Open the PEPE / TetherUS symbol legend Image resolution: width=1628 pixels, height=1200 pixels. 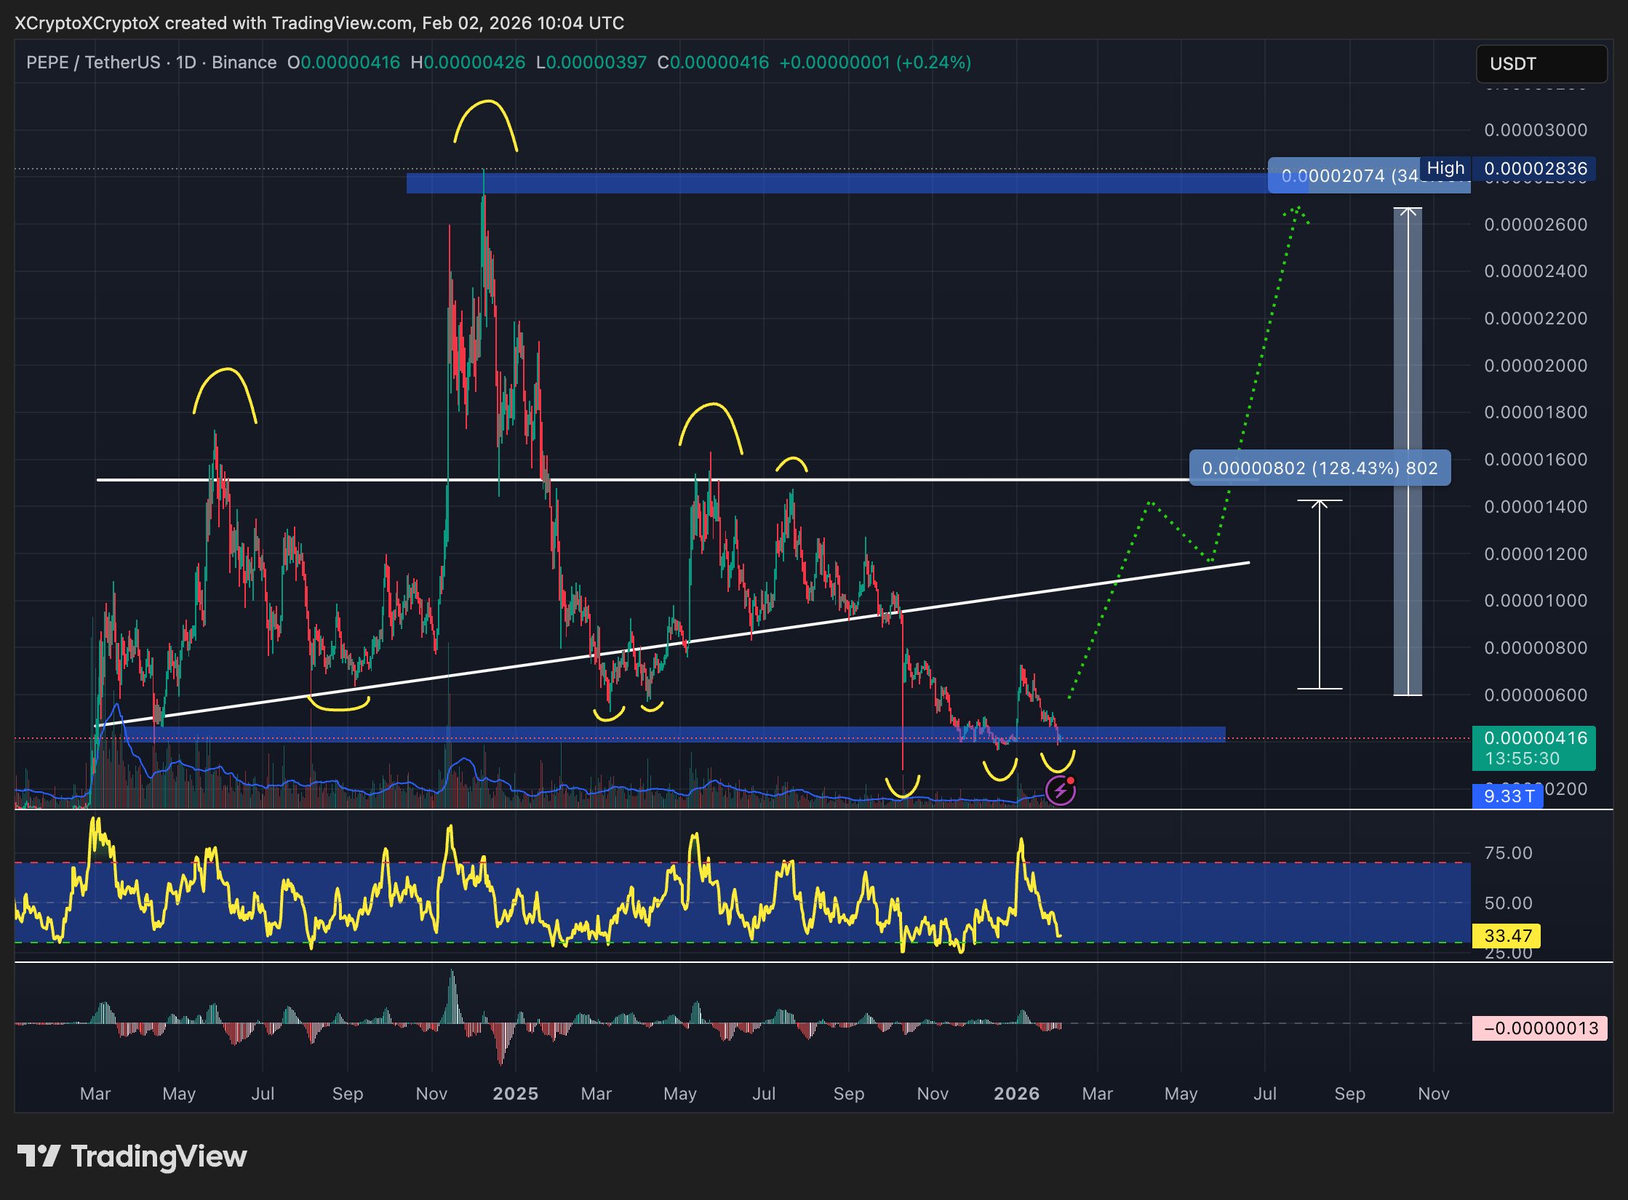(95, 63)
